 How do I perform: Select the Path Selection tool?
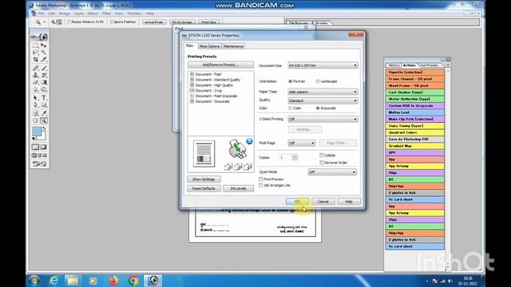[x=35, y=97]
